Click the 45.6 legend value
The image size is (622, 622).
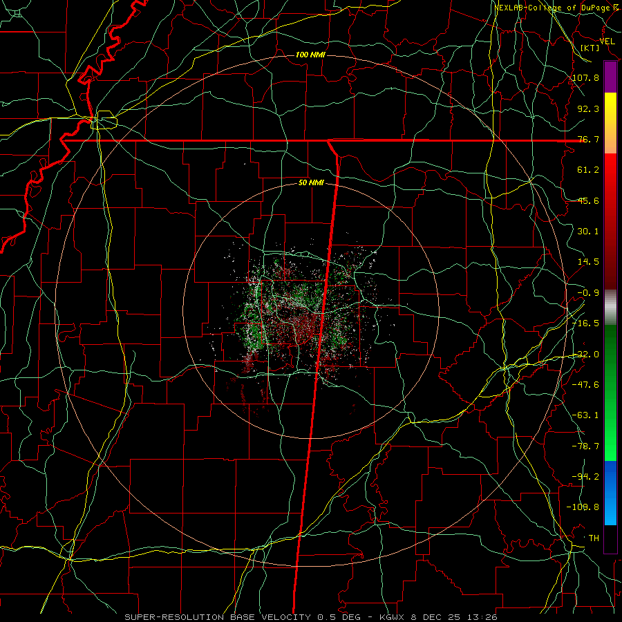(588, 200)
